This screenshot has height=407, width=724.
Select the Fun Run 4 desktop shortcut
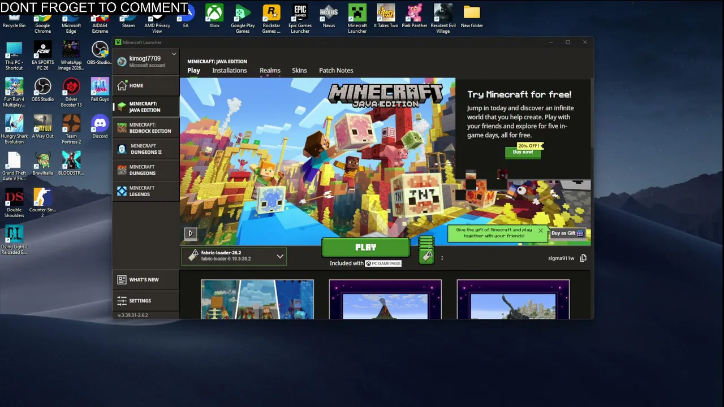pos(14,93)
